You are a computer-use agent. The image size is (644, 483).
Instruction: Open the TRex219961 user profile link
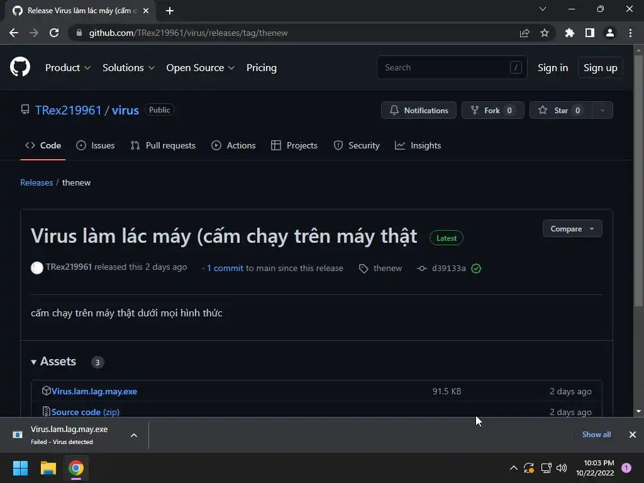pos(68,110)
